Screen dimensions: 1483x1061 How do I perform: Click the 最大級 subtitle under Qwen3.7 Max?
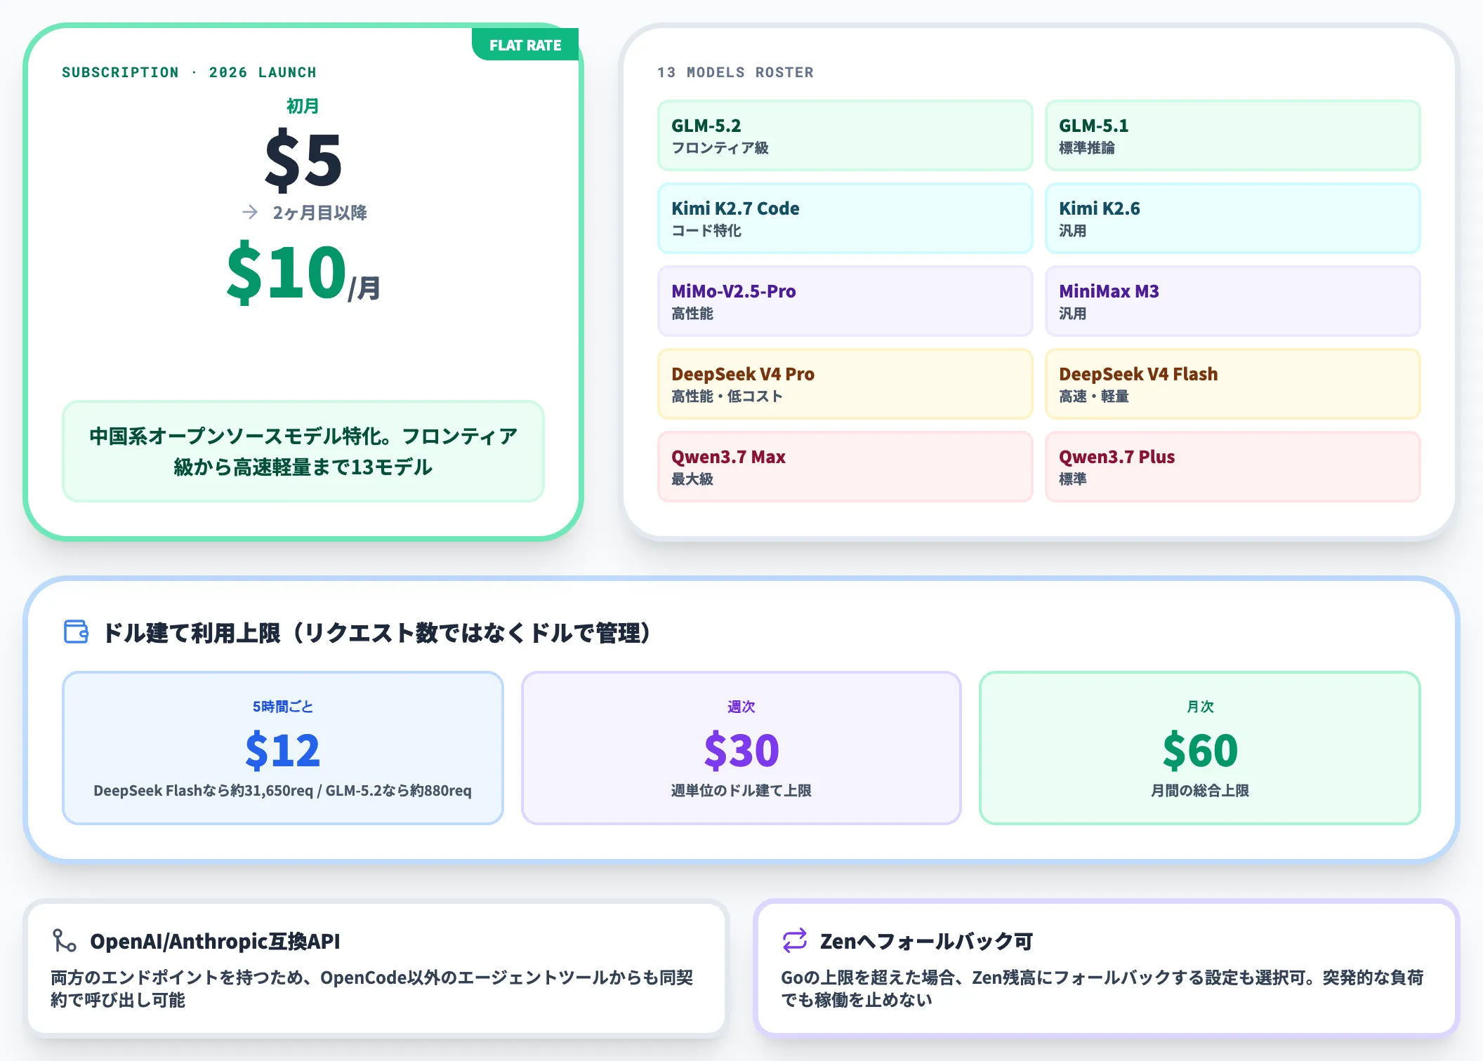coord(692,479)
